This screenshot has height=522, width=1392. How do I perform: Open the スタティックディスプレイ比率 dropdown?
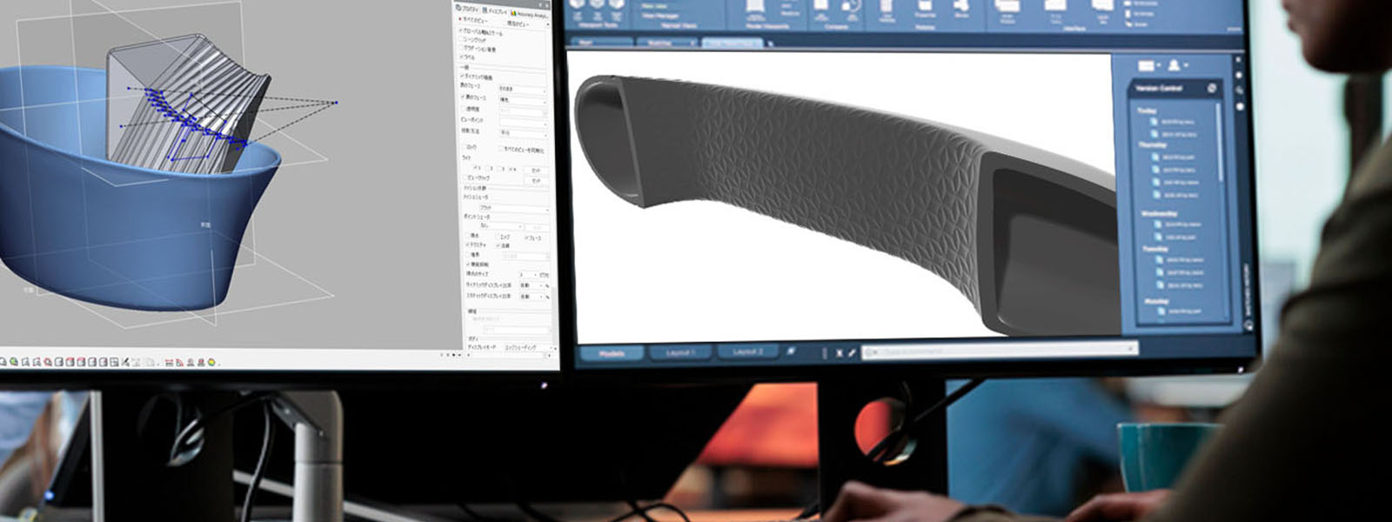[x=531, y=297]
